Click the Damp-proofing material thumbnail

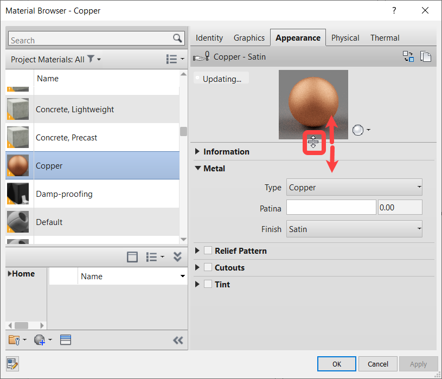[18, 194]
